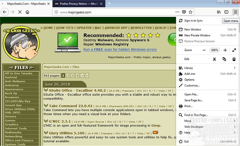Screen dimensions: 240x146
Task: Expand G'MIC 2.3.1 entry arrow
Action: pos(46,121)
